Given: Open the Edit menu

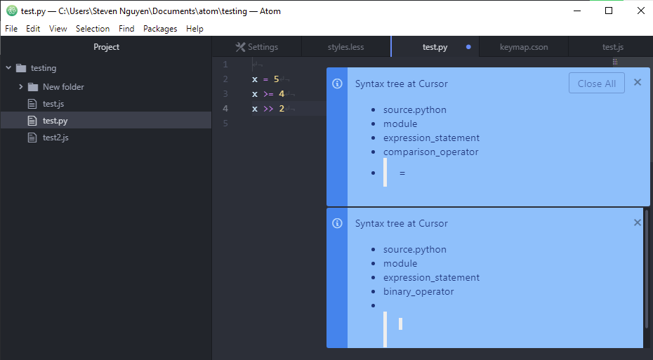Looking at the screenshot, I should click(33, 29).
